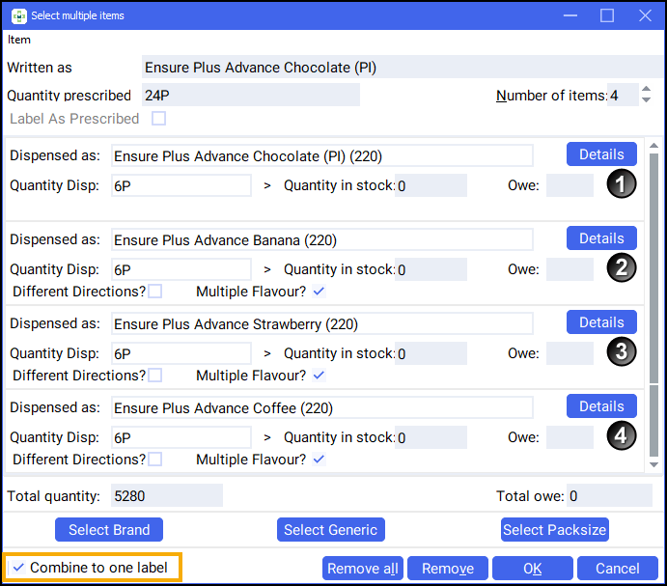Tick the Label As Prescribed checkbox
This screenshot has height=586, width=667.
pos(158,119)
